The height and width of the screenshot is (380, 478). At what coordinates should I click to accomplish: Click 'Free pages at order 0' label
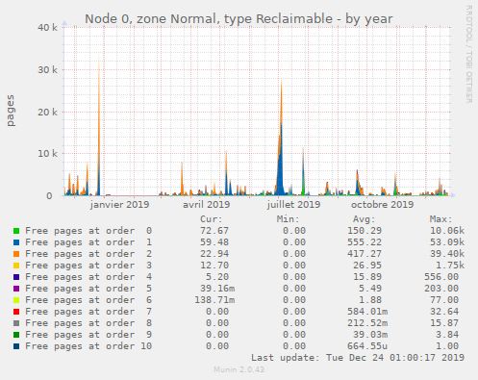88,231
